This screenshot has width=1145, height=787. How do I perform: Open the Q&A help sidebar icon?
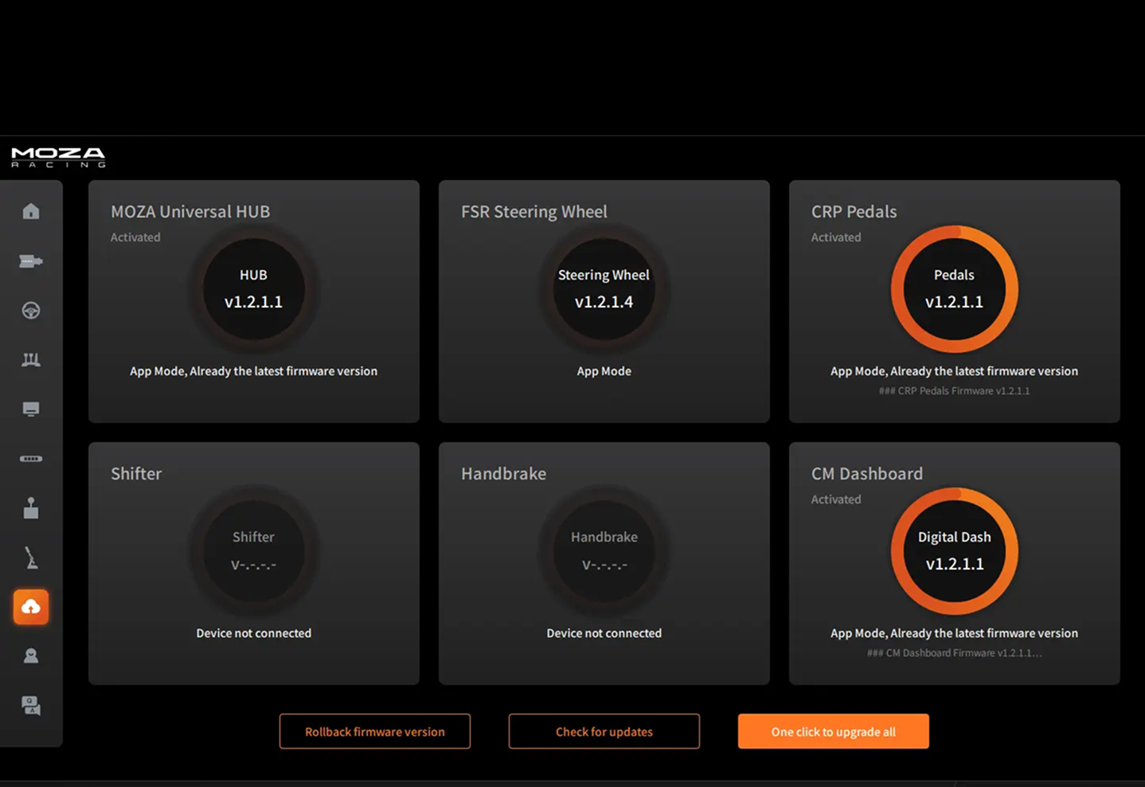click(31, 706)
